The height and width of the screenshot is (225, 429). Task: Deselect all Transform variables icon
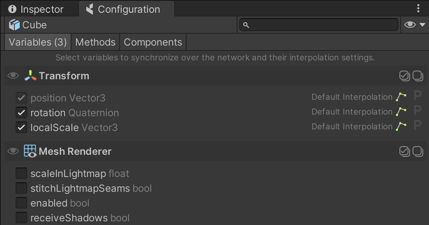[x=418, y=76]
